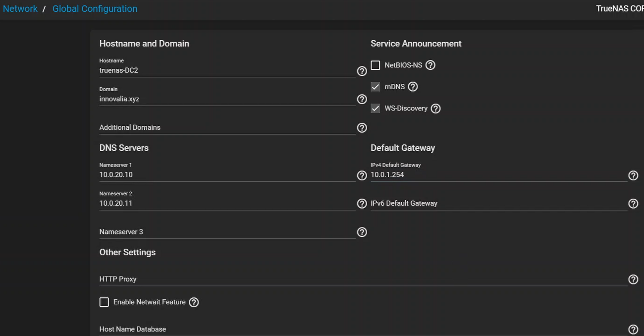Viewport: 644px width, 336px height.
Task: Click help icon for IPv6 Default Gateway
Action: pyautogui.click(x=633, y=204)
